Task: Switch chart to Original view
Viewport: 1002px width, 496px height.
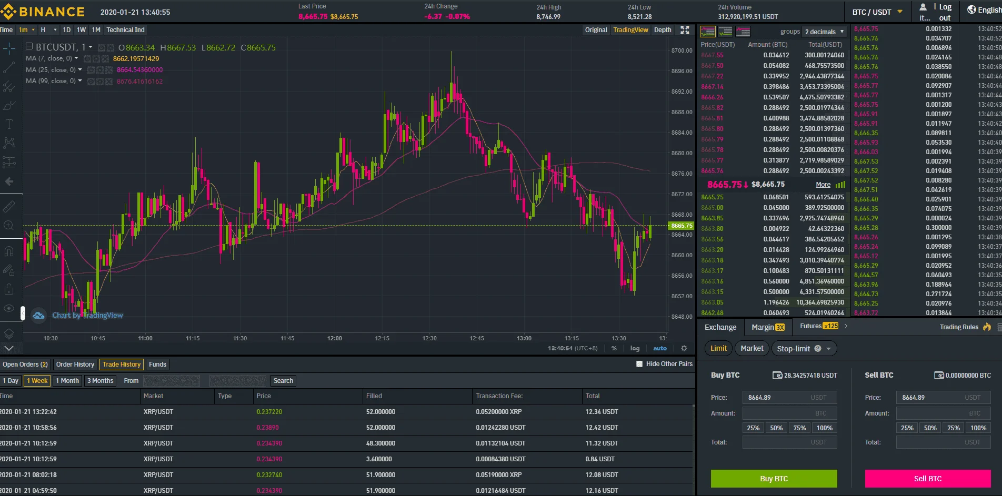Action: click(x=596, y=30)
